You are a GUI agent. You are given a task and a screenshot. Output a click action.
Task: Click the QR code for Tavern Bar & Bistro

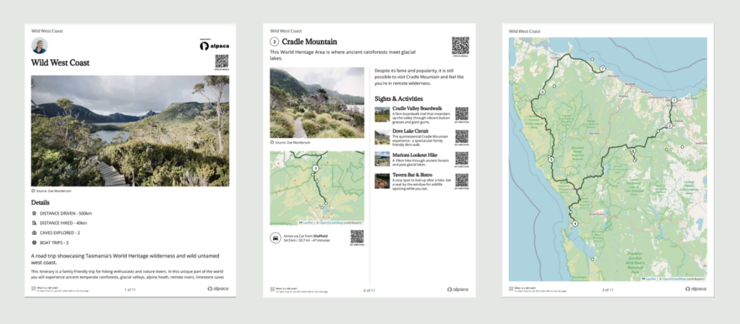coord(461,180)
